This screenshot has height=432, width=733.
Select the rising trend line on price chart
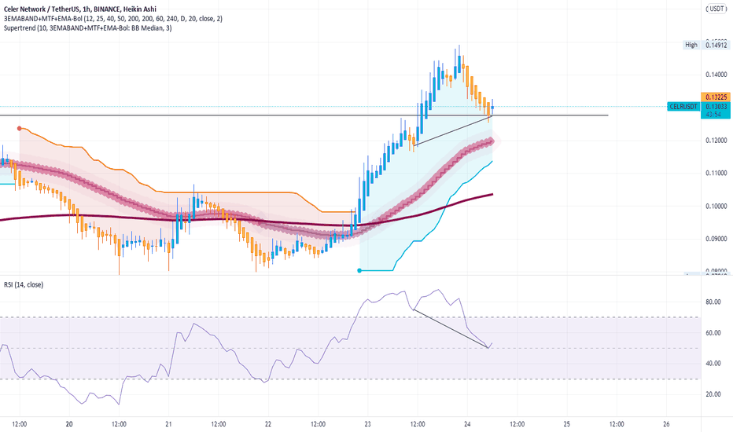452,130
